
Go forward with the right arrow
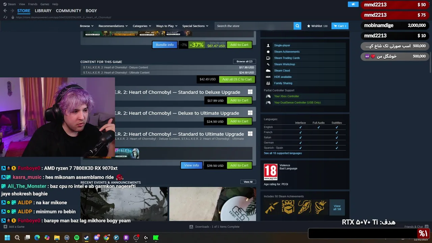tap(12, 11)
